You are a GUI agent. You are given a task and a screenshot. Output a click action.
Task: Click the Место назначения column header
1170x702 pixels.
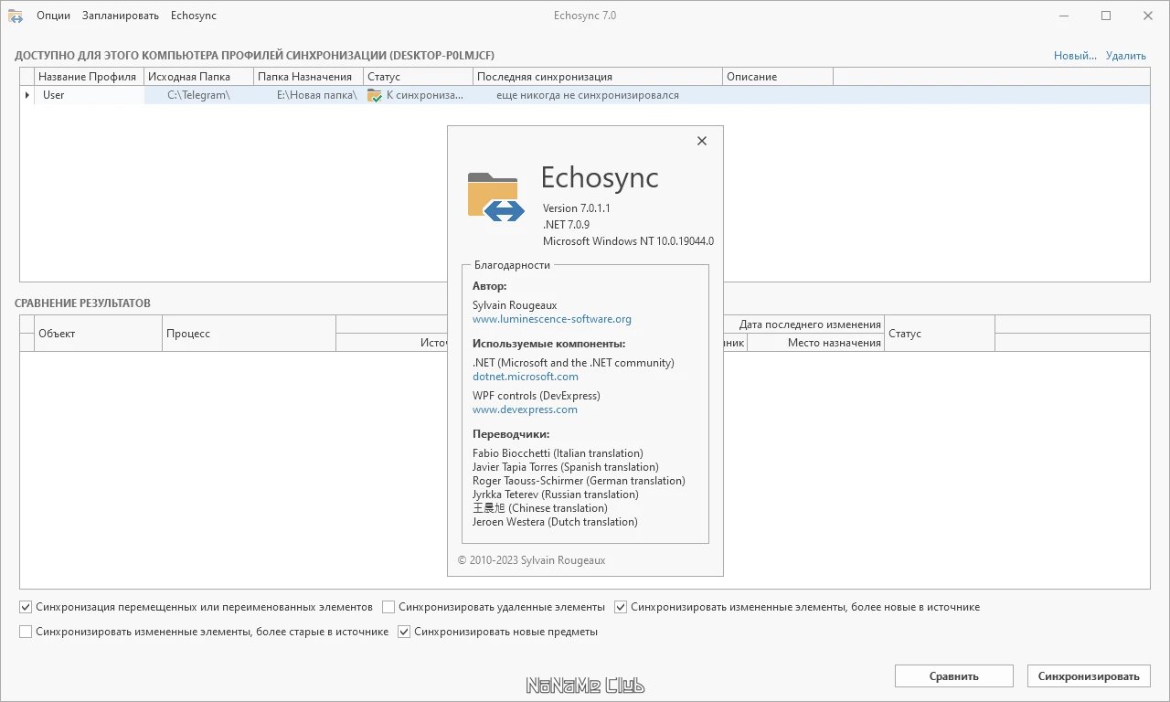[x=815, y=343]
